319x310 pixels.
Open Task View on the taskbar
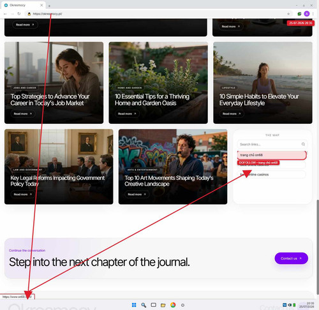point(153,305)
